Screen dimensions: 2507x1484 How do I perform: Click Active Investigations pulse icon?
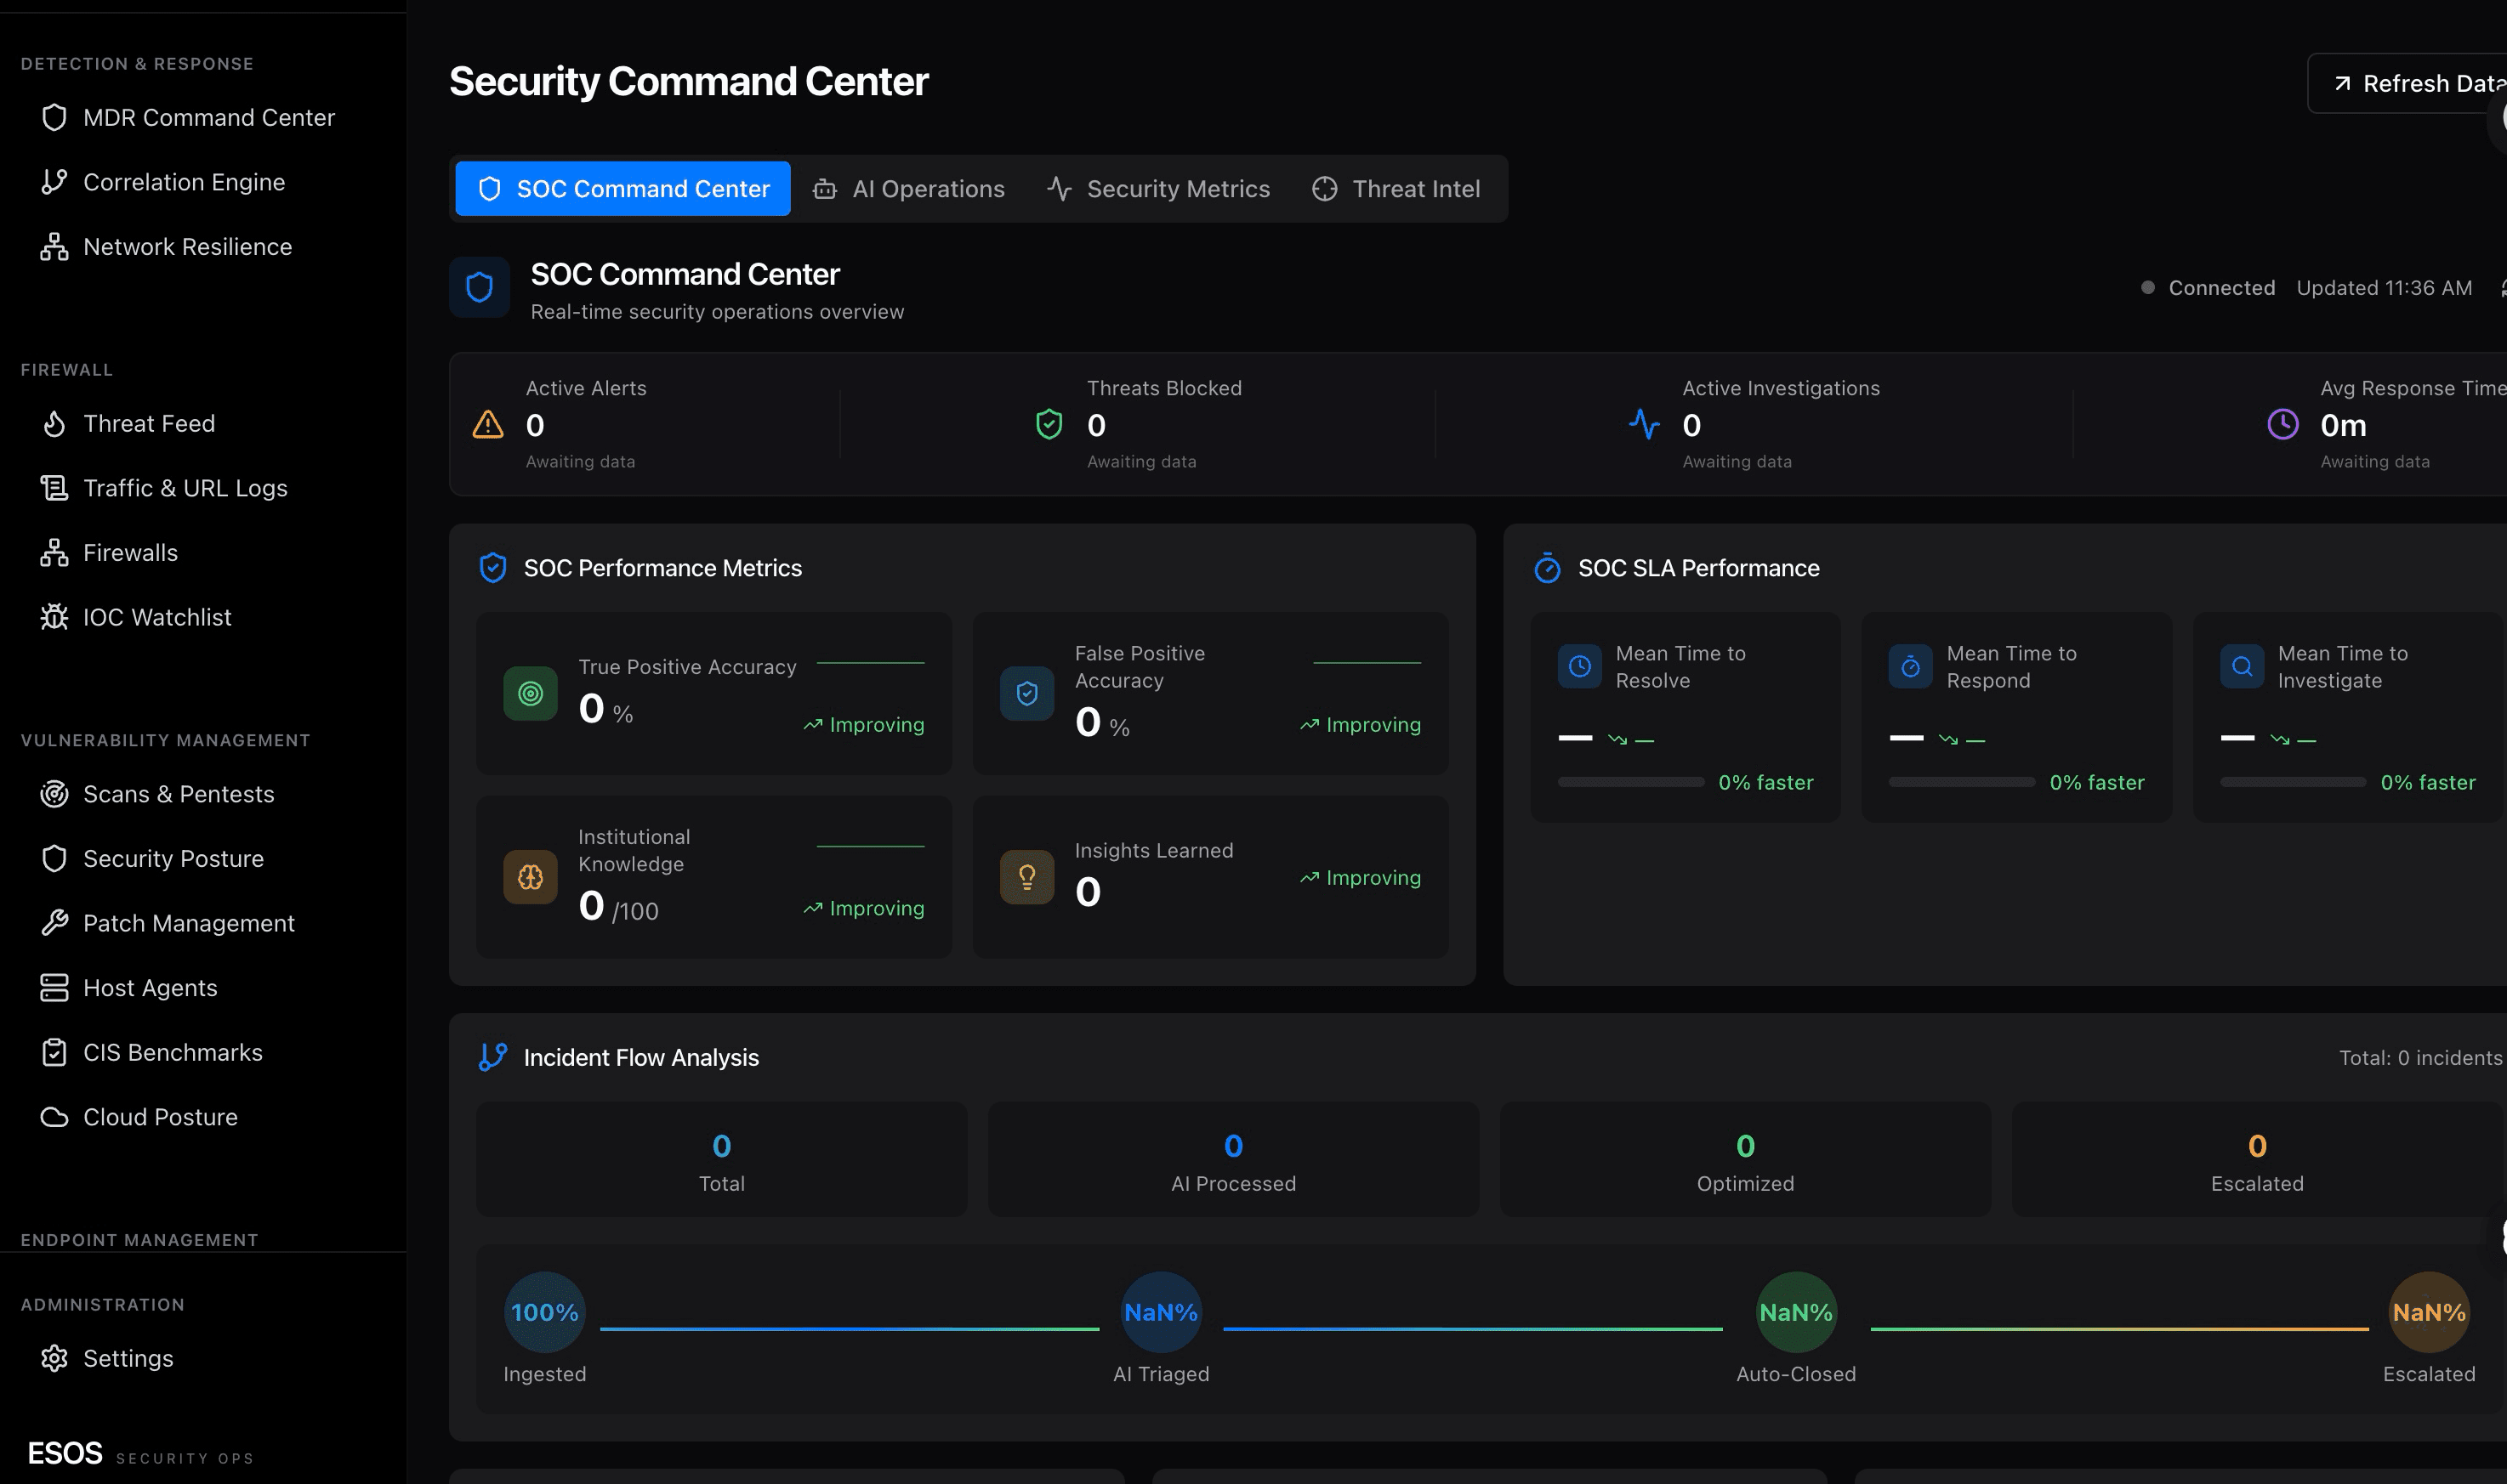1644,424
